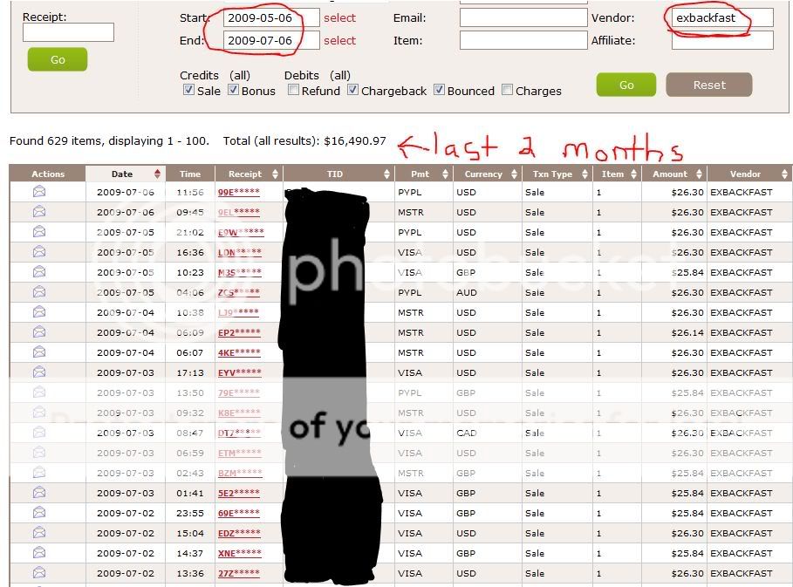The width and height of the screenshot is (793, 587).
Task: Focus the Item input field
Action: [x=523, y=40]
